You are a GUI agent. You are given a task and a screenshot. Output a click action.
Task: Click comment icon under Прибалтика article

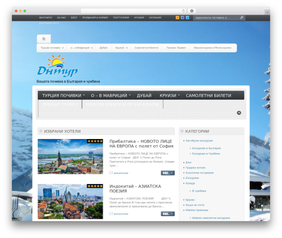pyautogui.click(x=111, y=173)
